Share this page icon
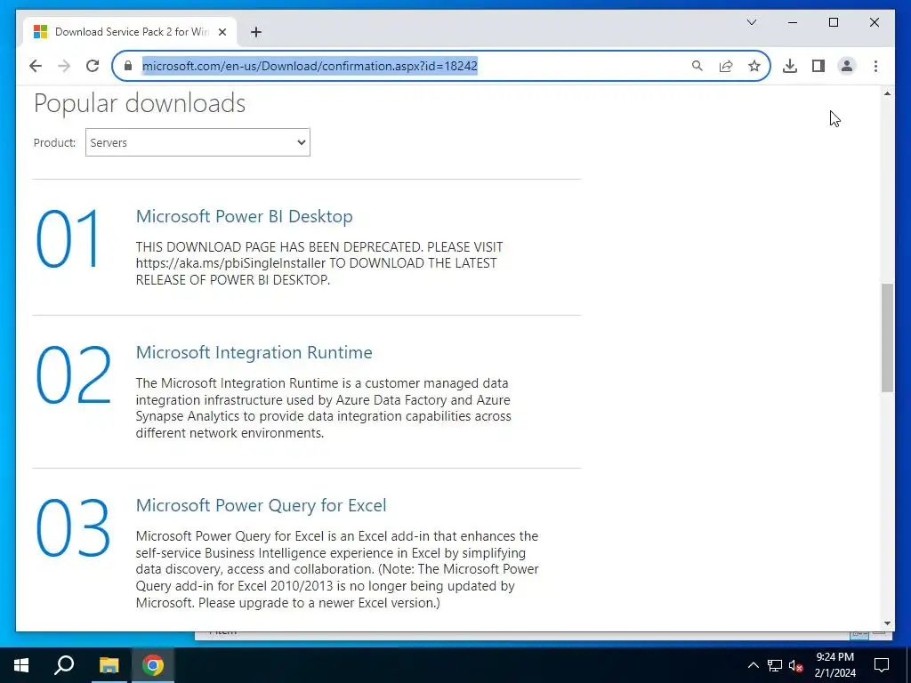This screenshot has width=911, height=683. [726, 66]
